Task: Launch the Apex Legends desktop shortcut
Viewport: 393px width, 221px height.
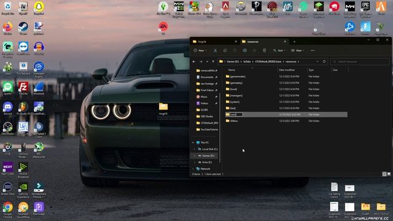Action: (225, 10)
